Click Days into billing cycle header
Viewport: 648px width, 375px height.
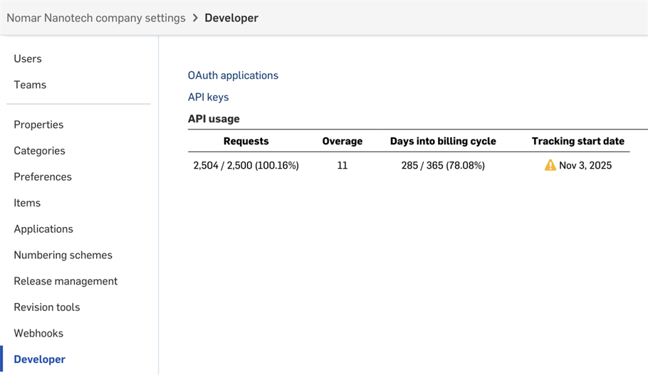(443, 141)
